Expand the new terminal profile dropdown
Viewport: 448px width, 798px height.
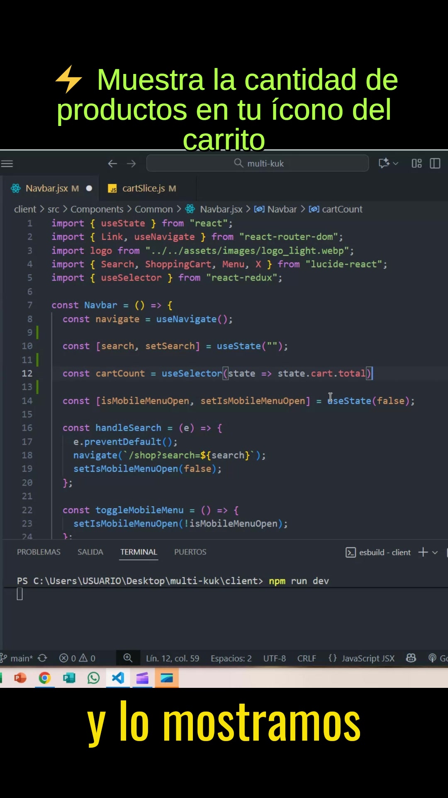tap(435, 552)
